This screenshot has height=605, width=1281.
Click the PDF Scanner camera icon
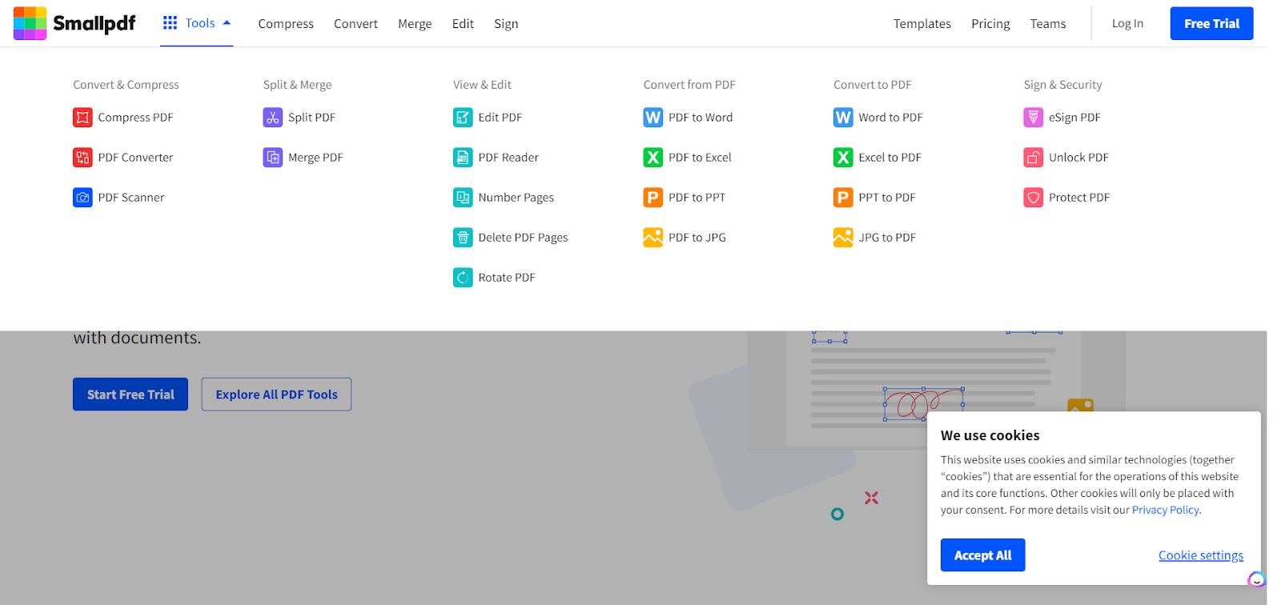pos(82,198)
